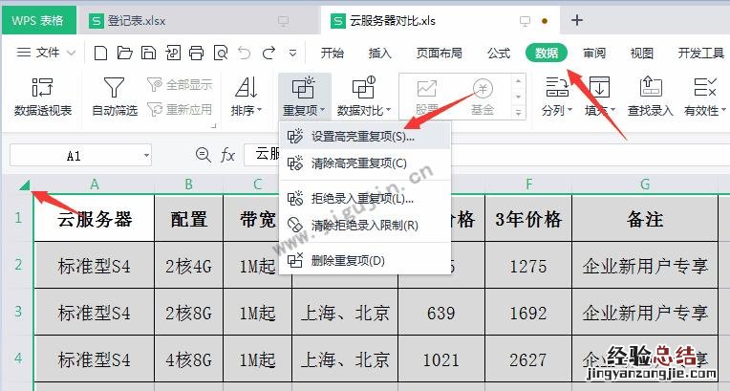Select 拒绝录入重复项(L)... menu entry
Viewport: 730px width, 391px height.
365,199
